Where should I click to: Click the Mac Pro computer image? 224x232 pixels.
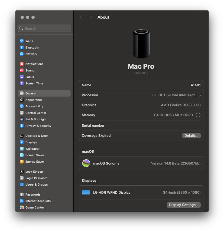pyautogui.click(x=141, y=44)
